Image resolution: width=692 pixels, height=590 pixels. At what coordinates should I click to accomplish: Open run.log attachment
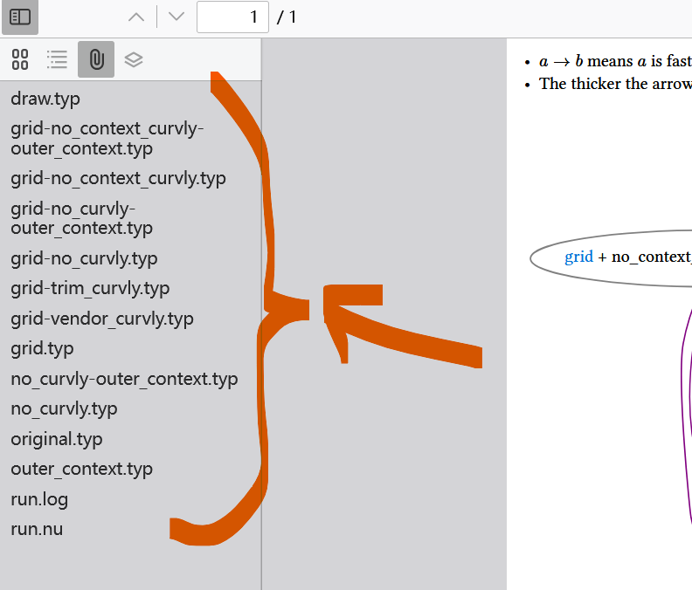(x=39, y=499)
